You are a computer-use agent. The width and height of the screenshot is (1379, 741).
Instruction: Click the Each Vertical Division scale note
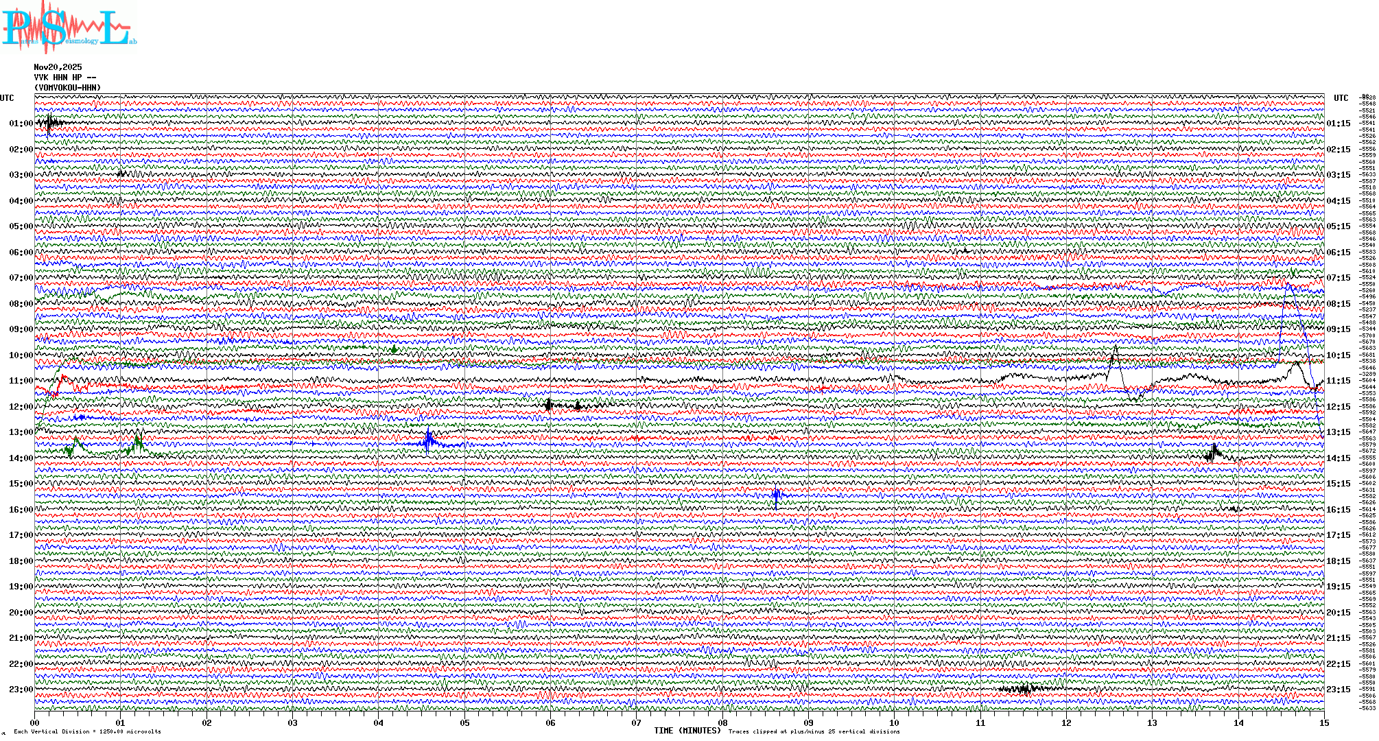coord(87,731)
